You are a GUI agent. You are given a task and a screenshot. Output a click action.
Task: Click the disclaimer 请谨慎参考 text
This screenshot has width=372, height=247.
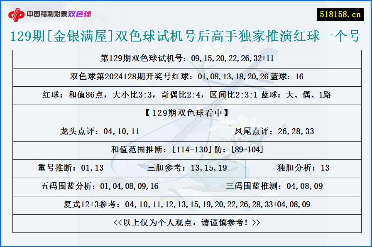coord(186,223)
